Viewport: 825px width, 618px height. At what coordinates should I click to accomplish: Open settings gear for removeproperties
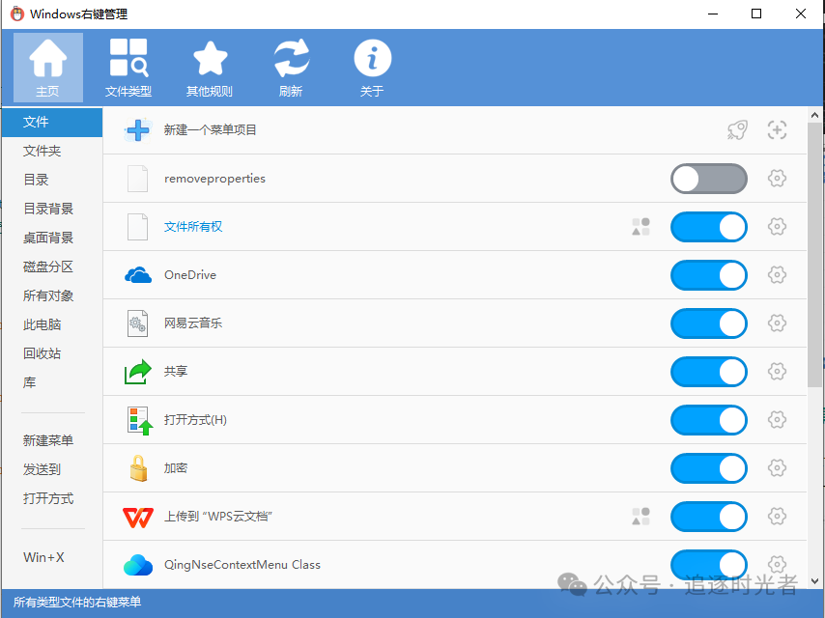[x=777, y=179]
